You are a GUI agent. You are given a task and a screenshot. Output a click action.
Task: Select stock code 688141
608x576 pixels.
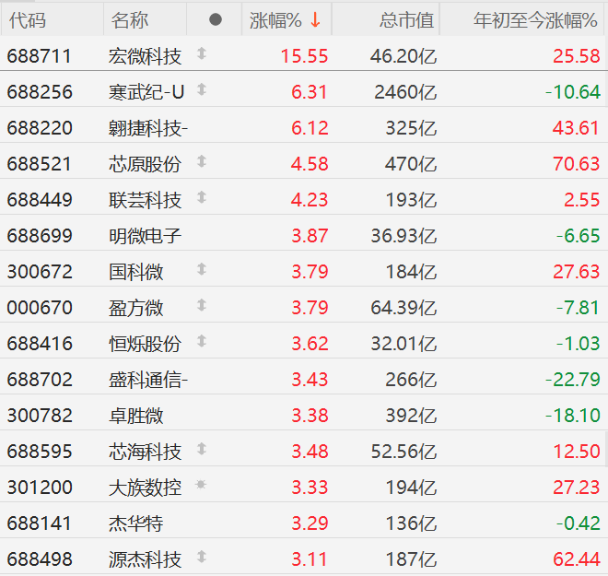(x=40, y=523)
